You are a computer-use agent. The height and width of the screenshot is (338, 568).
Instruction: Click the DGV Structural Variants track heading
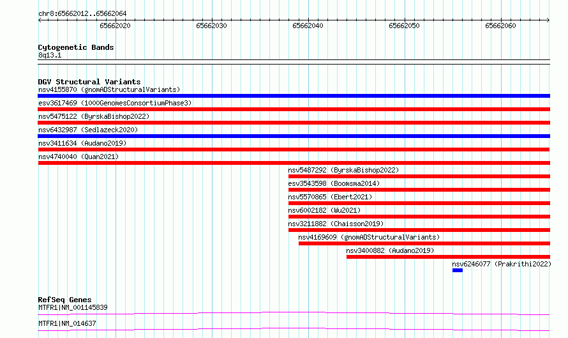click(x=89, y=82)
